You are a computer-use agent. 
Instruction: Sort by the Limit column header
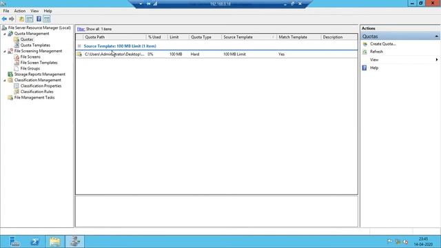(178, 37)
